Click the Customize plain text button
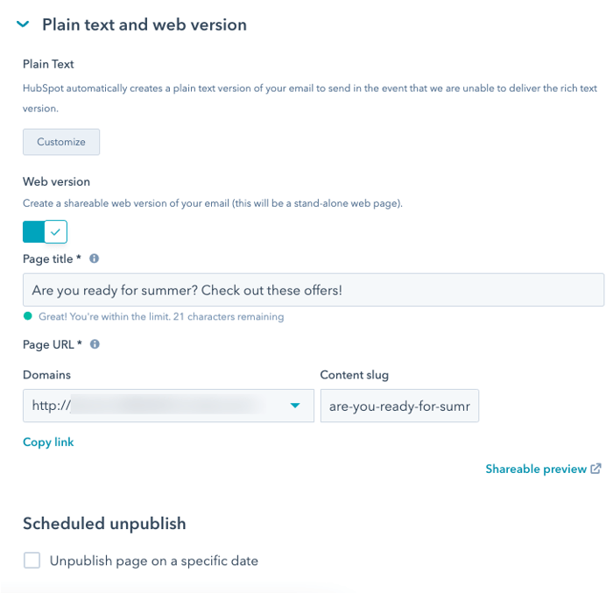The height and width of the screenshot is (593, 613). 61,142
